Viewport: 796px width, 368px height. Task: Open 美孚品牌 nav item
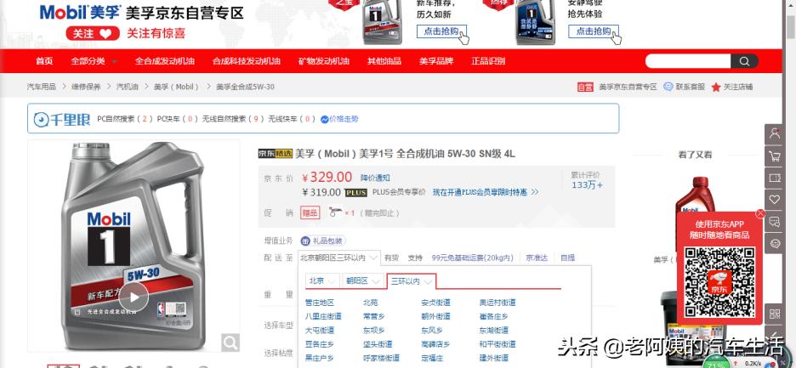click(x=436, y=61)
